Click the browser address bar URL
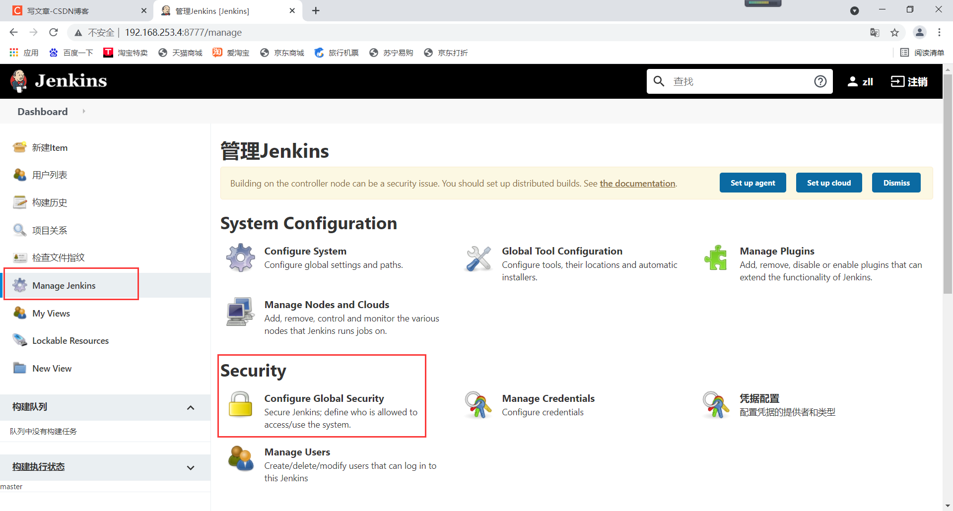The height and width of the screenshot is (511, 953). click(183, 32)
